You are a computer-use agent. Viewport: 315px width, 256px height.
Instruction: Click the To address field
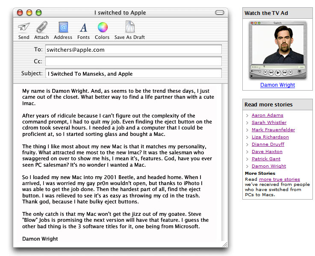pos(134,50)
